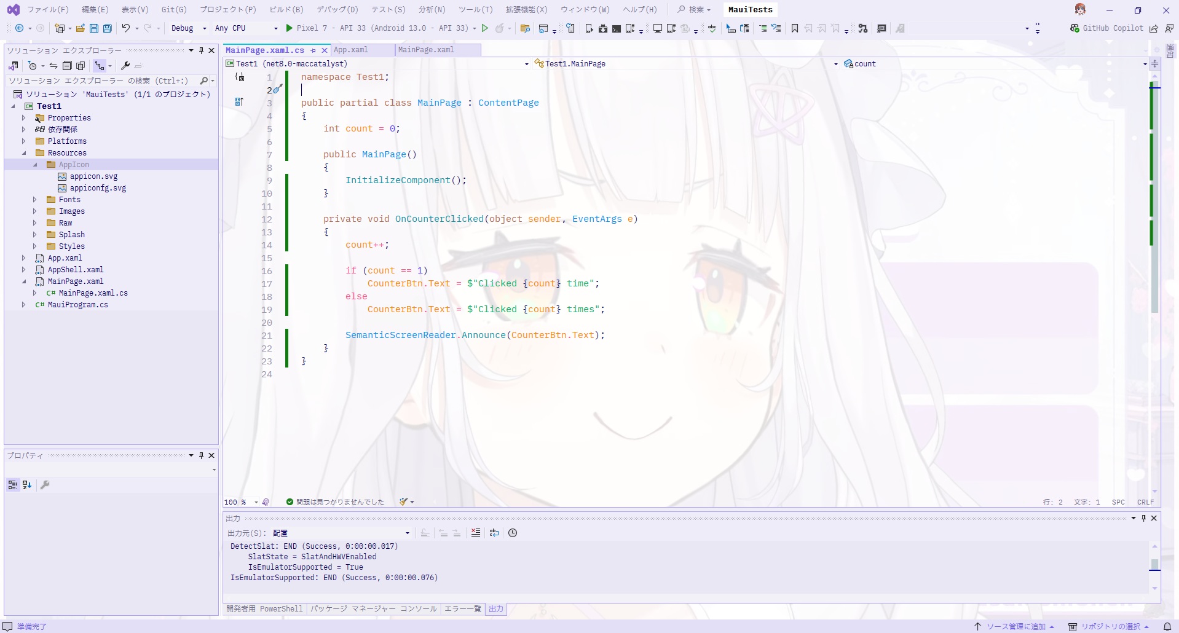Toggle auto-hide pin on Solution Explorer
This screenshot has height=633, width=1179.
[x=201, y=50]
